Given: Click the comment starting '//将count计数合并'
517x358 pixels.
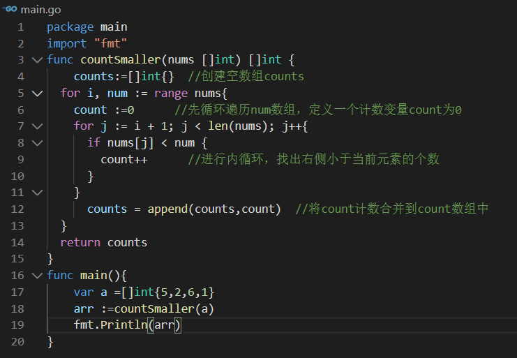Looking at the screenshot, I should [x=392, y=209].
